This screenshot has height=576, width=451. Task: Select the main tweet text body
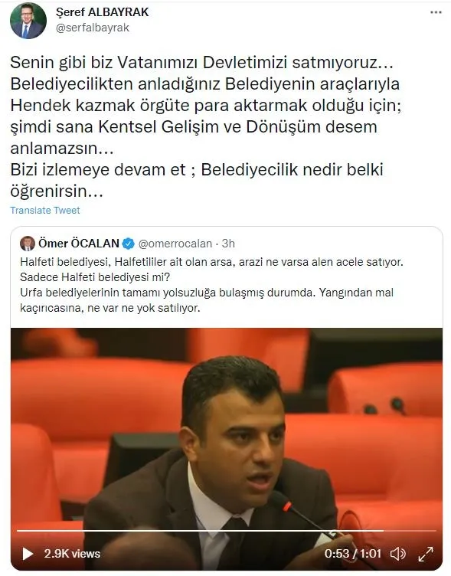205,126
